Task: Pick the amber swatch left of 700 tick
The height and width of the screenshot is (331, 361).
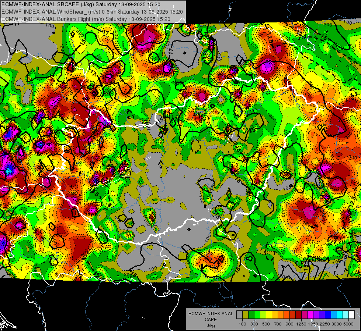Action: [275, 314]
